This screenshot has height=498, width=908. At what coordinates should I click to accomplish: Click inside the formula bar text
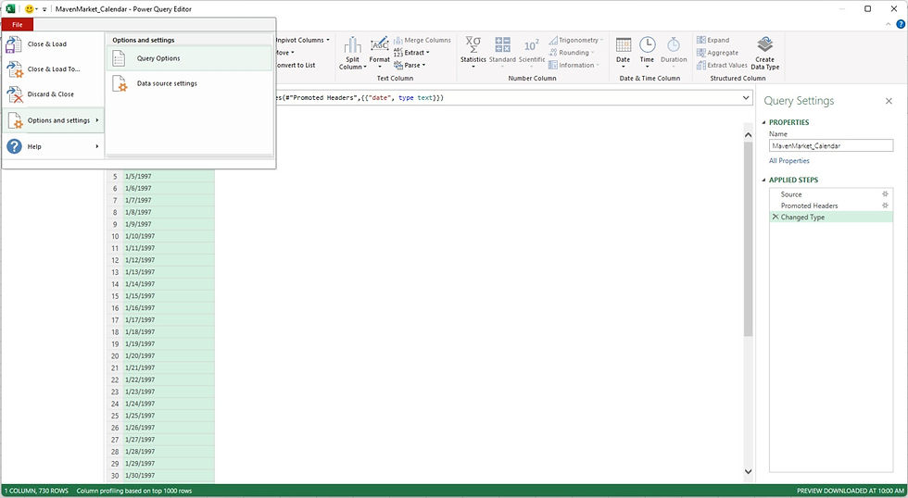click(x=360, y=98)
